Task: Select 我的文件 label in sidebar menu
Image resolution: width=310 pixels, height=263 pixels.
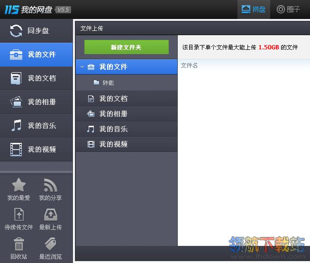Action: point(42,55)
